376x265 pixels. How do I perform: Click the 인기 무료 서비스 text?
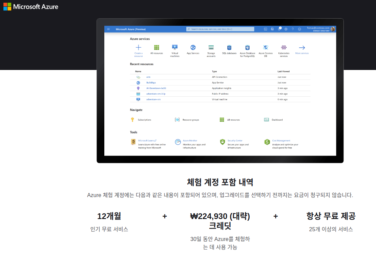point(109,229)
